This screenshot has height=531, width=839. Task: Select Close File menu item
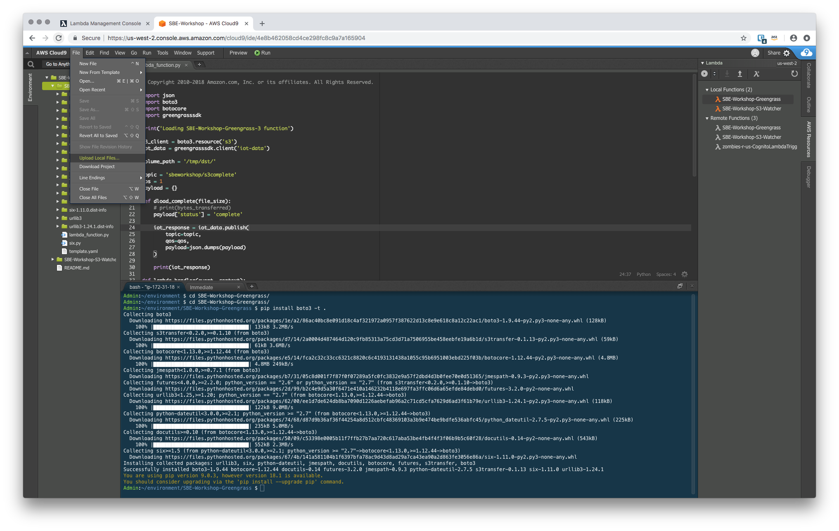[x=108, y=189]
